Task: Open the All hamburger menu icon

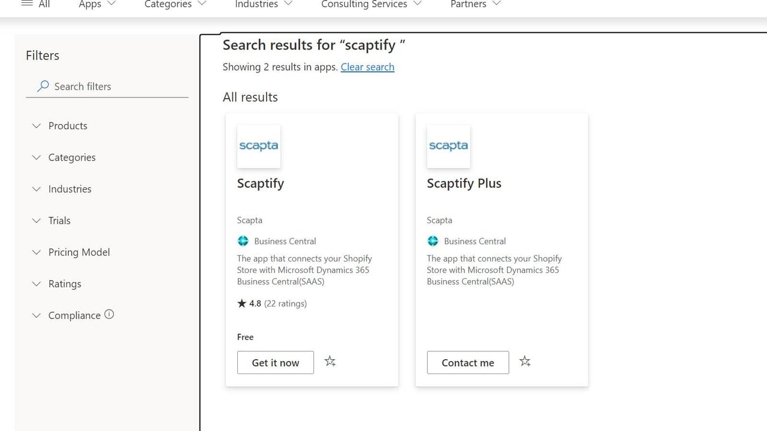Action: click(27, 4)
